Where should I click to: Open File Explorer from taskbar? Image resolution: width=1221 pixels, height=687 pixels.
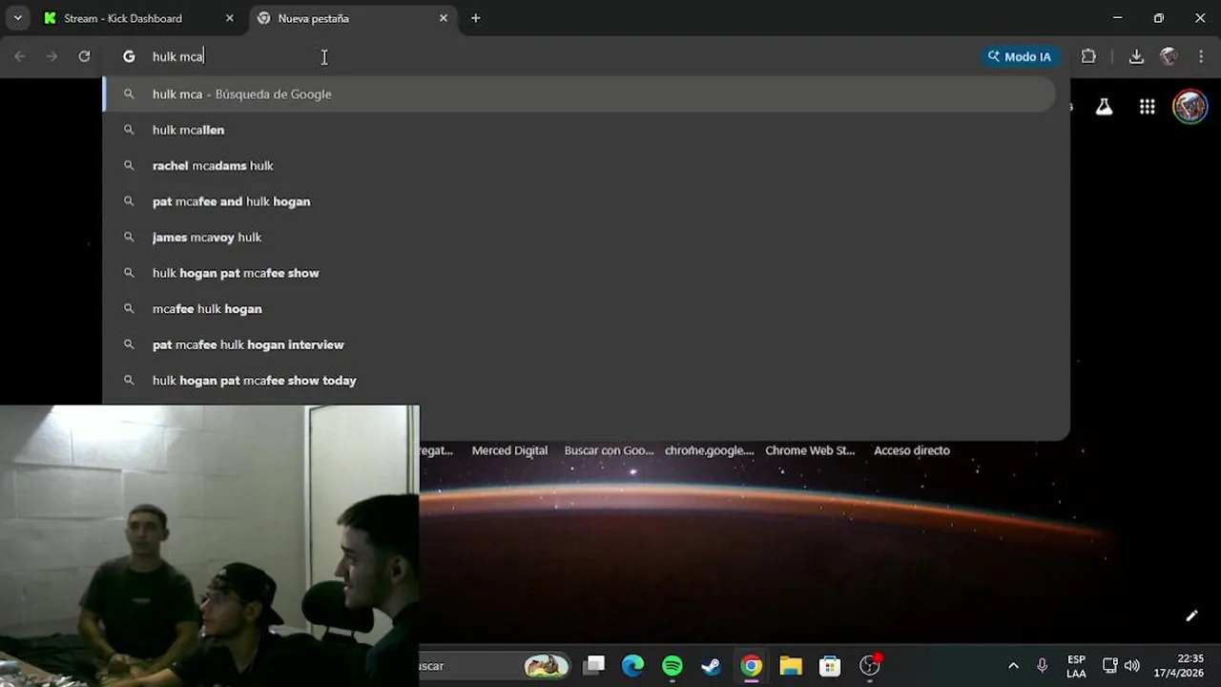(791, 665)
